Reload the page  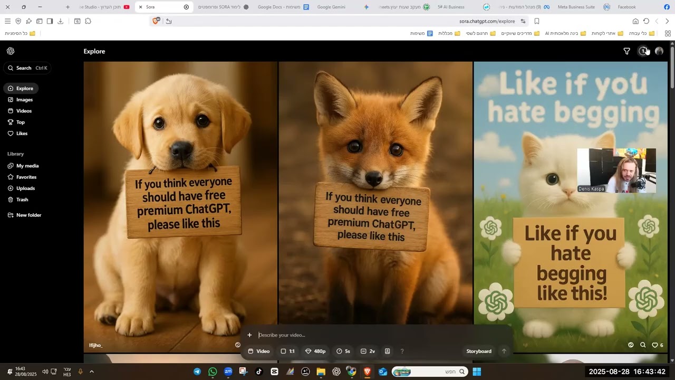click(646, 21)
